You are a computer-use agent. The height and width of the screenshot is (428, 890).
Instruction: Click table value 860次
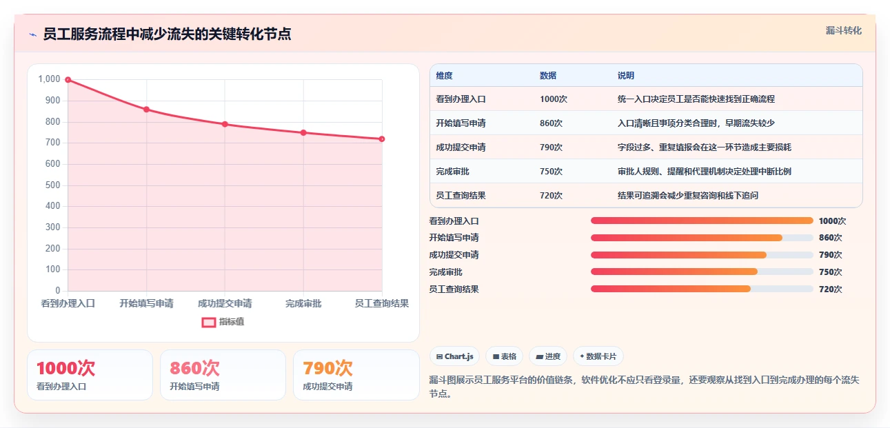pos(552,123)
